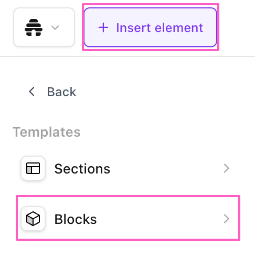
Task: Choose the Blocks row in Templates
Action: point(128,218)
